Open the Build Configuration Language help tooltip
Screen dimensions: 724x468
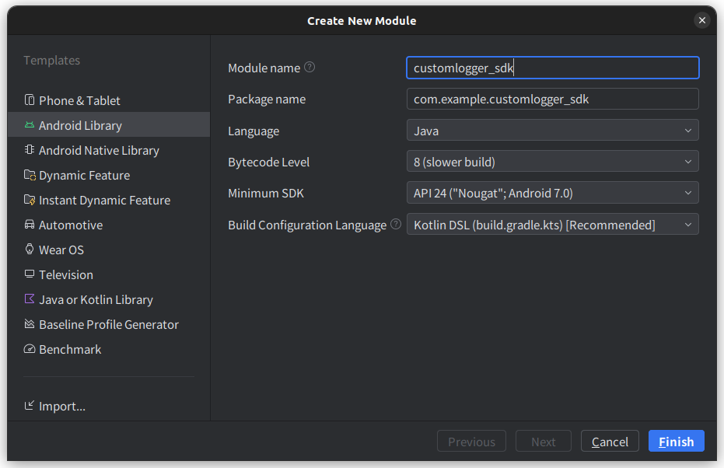tap(396, 224)
